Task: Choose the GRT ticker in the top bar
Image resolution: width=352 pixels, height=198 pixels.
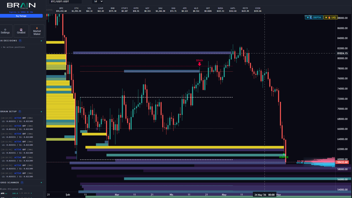Action: (x=208, y=10)
